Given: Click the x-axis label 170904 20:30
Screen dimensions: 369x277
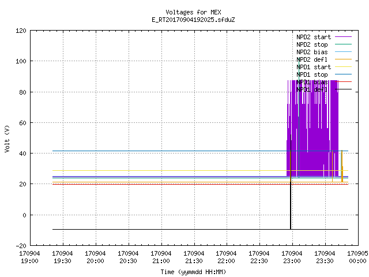Looking at the screenshot, I should point(128,257).
